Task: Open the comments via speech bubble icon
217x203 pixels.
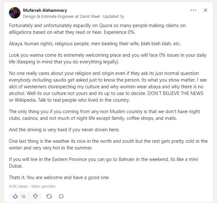Action: (x=61, y=196)
